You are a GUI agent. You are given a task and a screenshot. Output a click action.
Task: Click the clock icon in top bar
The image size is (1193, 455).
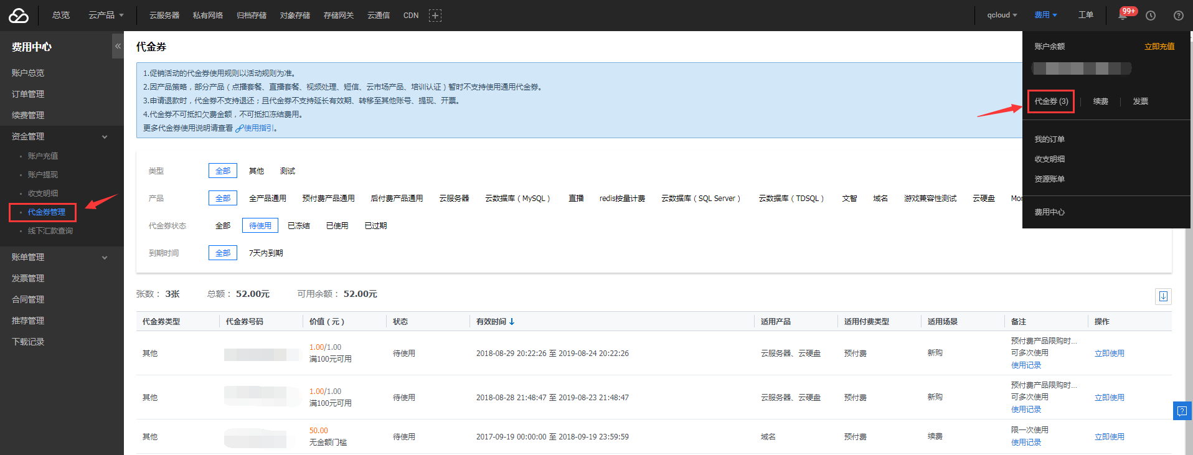[x=1151, y=16]
